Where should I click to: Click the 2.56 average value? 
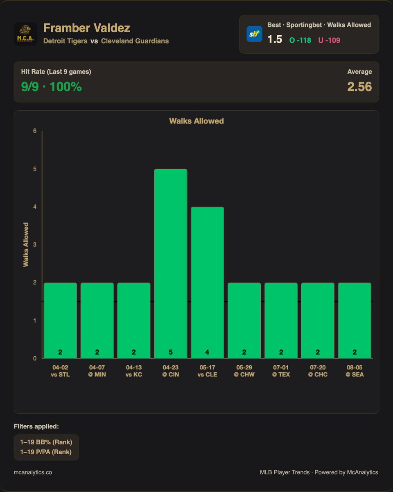(x=359, y=87)
